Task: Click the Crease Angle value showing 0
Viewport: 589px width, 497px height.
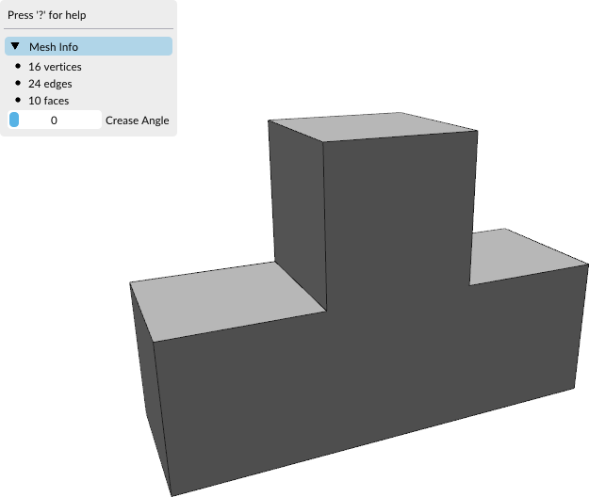Action: [55, 120]
